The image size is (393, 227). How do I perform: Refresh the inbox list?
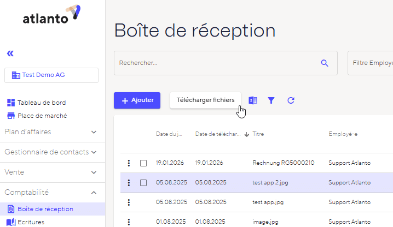(x=291, y=100)
